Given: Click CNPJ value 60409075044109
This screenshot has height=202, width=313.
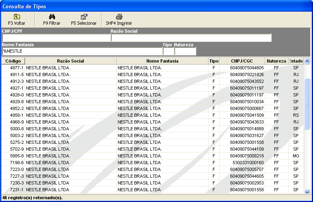Looking at the screenshot, I should (247, 149).
